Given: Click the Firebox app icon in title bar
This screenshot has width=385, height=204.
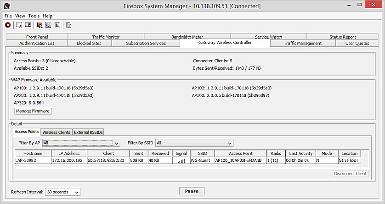Looking at the screenshot, I should coord(7,6).
